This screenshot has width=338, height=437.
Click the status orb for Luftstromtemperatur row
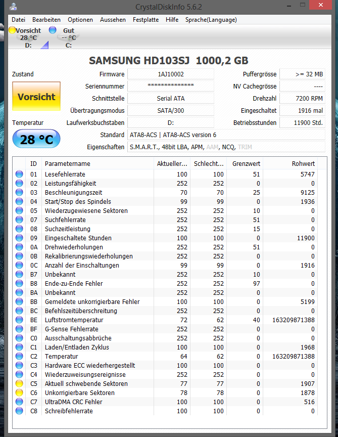[19, 320]
